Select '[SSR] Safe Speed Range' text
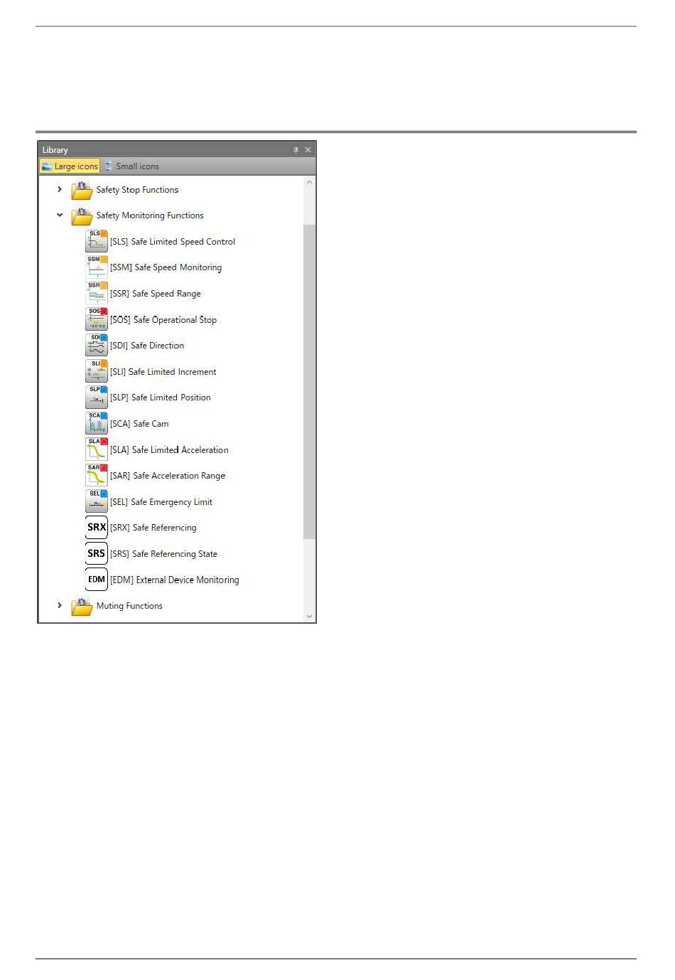This screenshot has height=980, width=675. pyautogui.click(x=156, y=294)
